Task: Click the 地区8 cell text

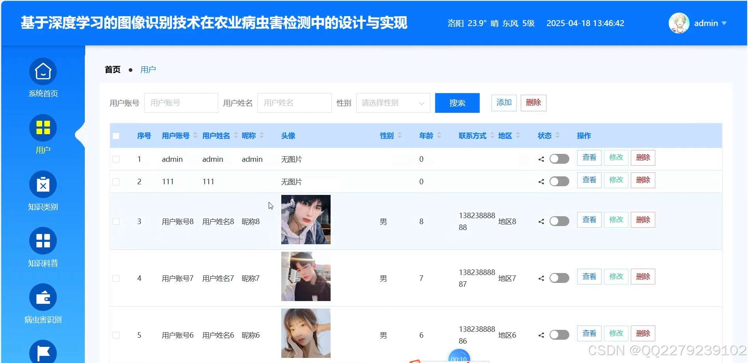Action: pos(507,222)
